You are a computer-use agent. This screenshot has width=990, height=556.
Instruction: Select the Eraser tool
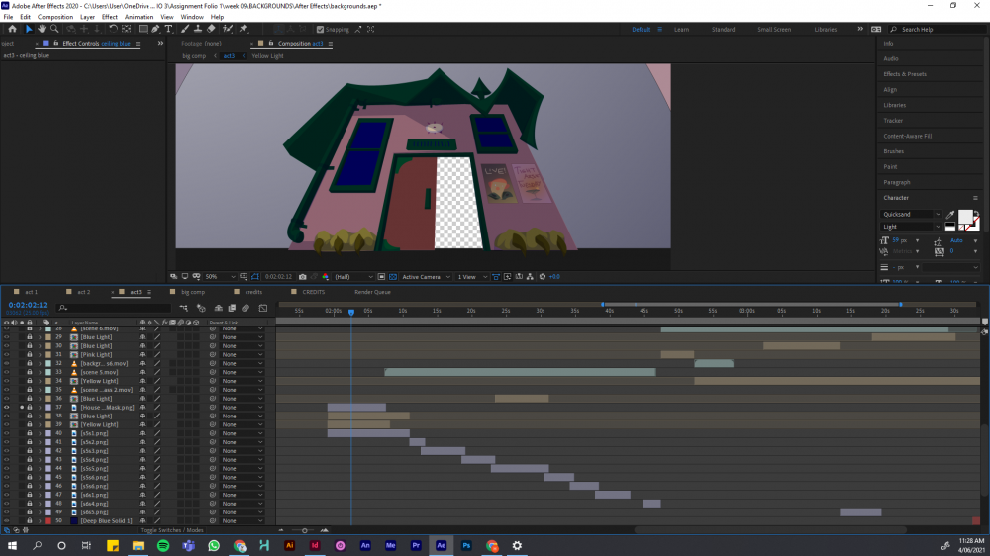[211, 29]
